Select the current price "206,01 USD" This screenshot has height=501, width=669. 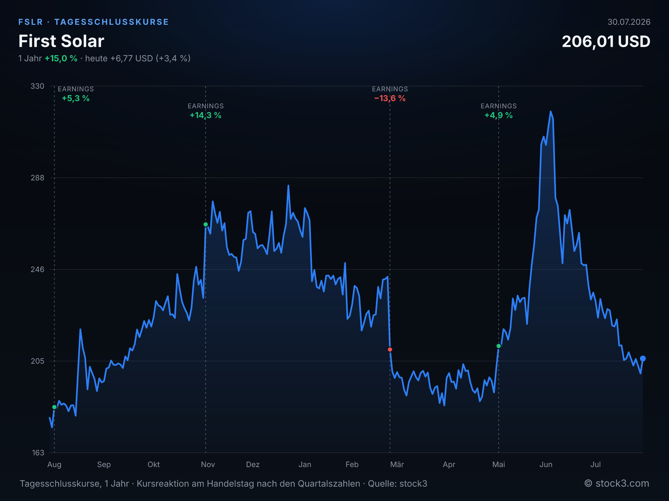click(606, 41)
